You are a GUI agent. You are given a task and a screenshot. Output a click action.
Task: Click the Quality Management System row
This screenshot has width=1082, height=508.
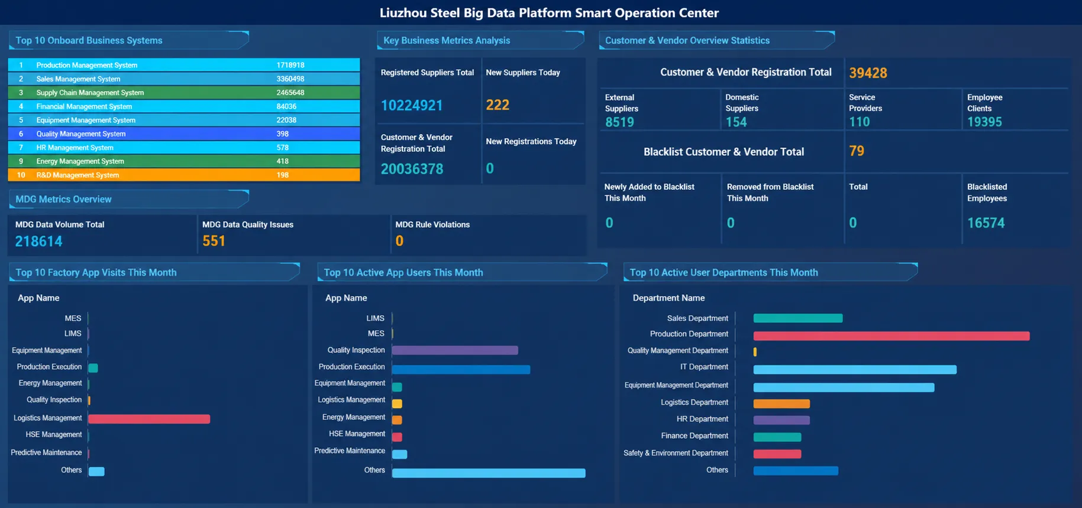click(184, 133)
